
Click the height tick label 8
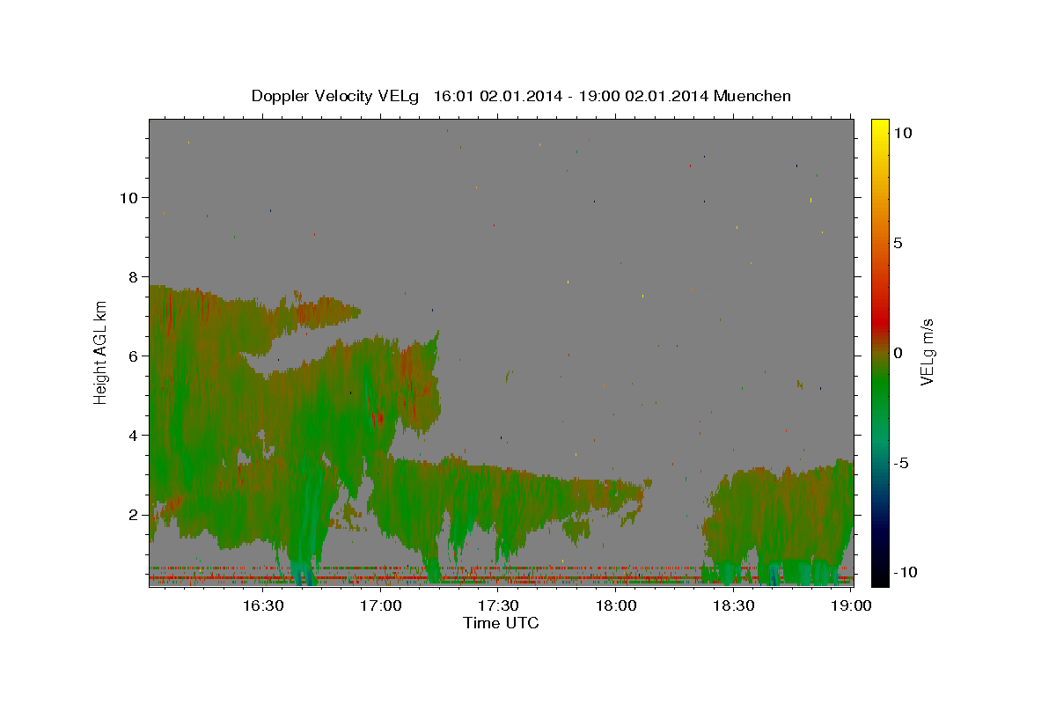pos(133,276)
